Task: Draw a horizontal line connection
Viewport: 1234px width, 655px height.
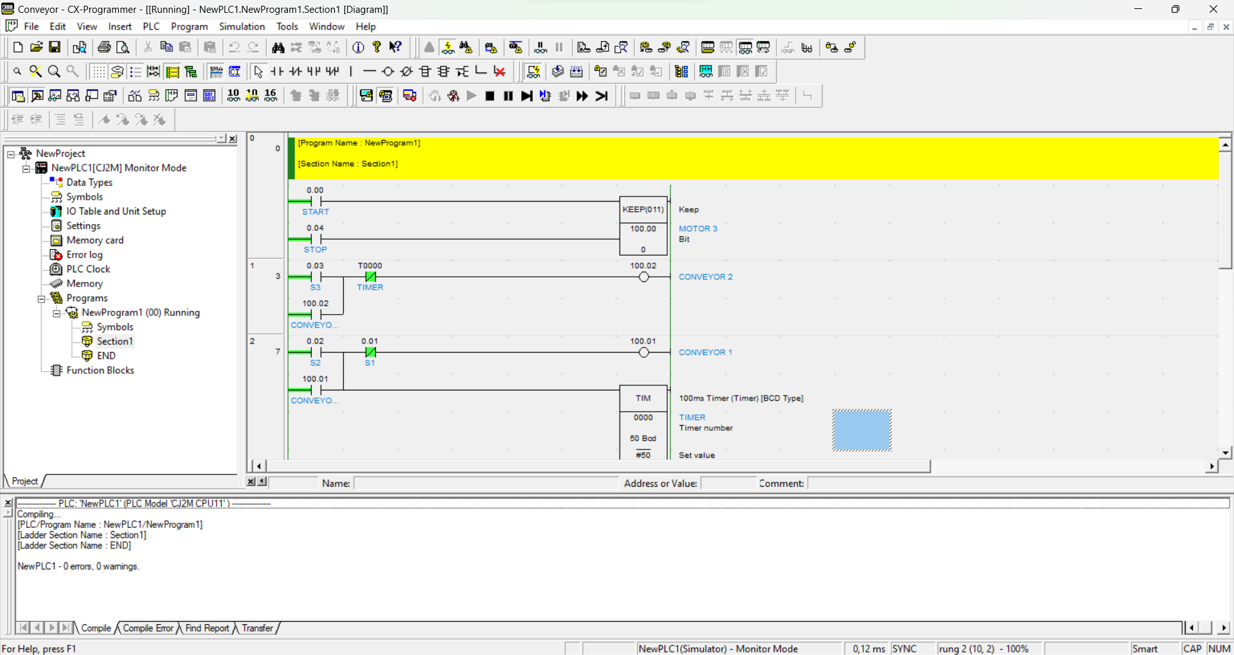Action: pos(369,71)
